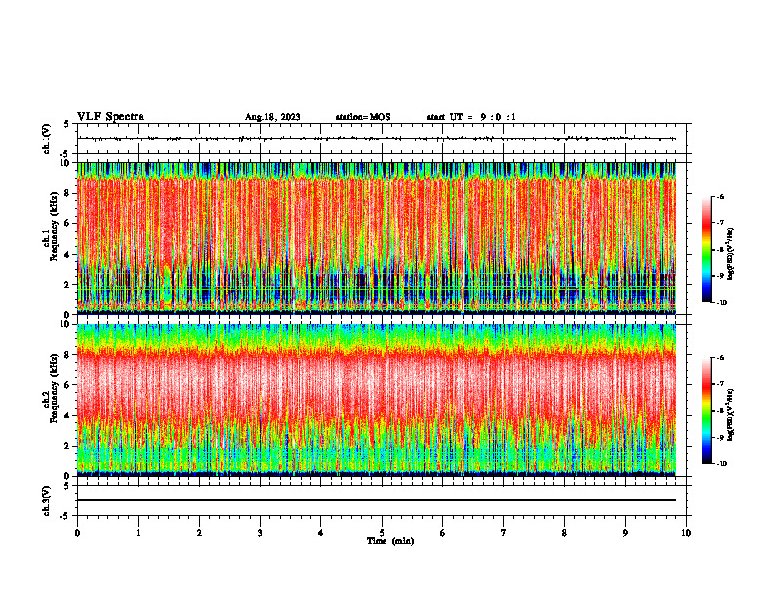Click the ch.2 spectrogram color scale bar
The height and width of the screenshot is (597, 773).
point(706,411)
